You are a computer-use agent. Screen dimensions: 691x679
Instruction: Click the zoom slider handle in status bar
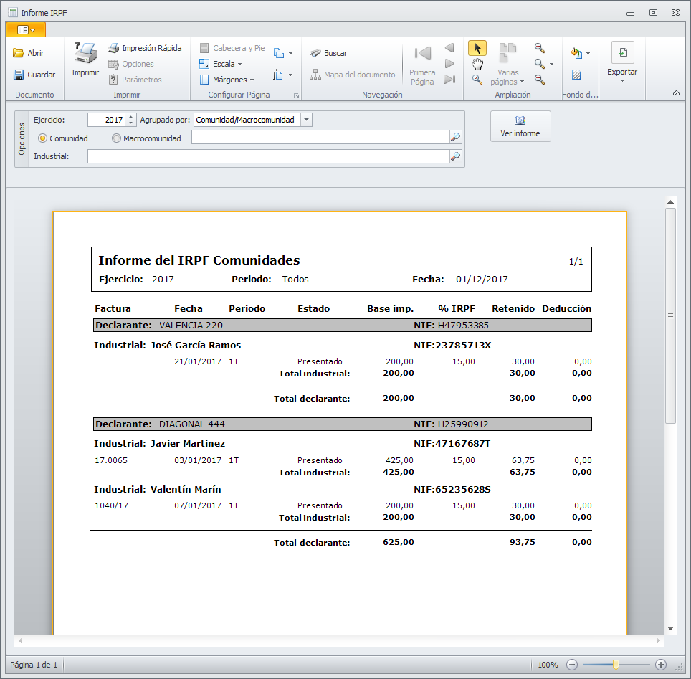(615, 665)
